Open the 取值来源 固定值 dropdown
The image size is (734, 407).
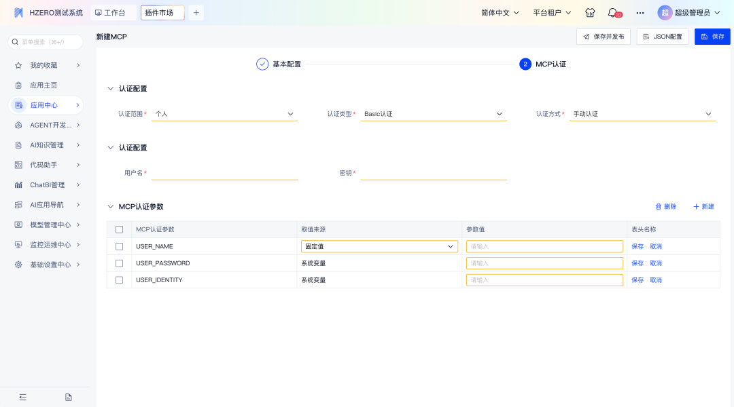tap(379, 246)
